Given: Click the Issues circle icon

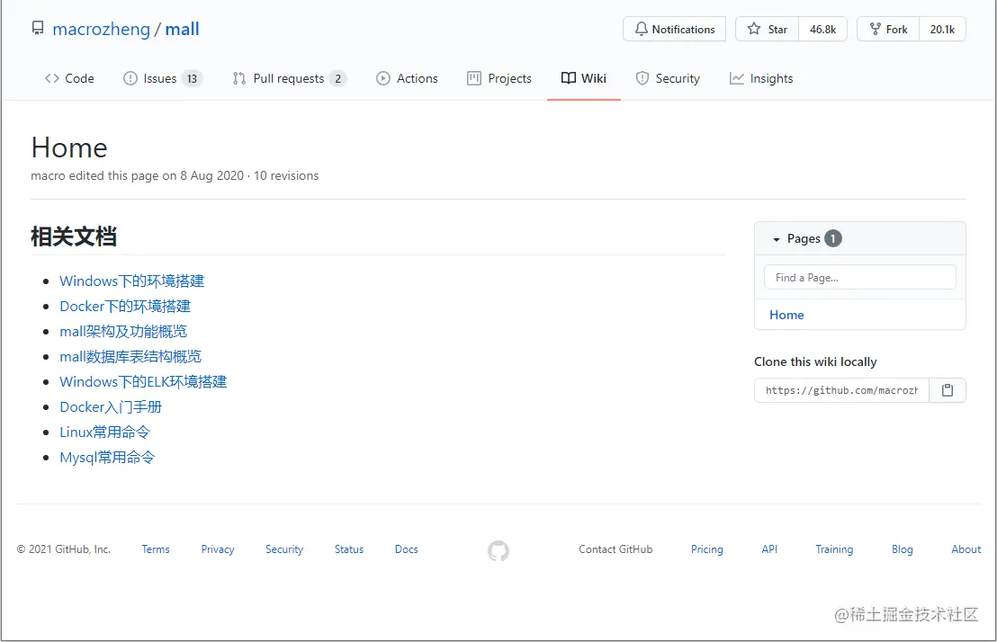Looking at the screenshot, I should (x=130, y=78).
